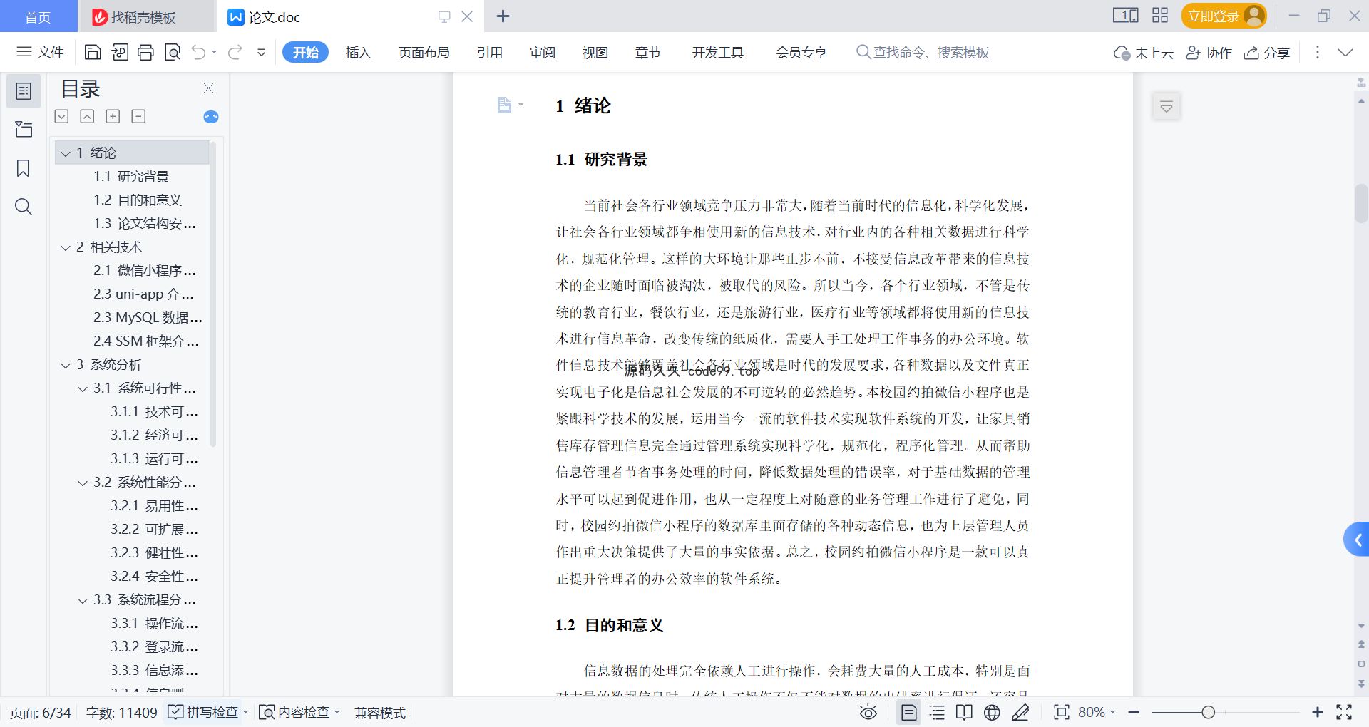Open the blue side panel arrow
The image size is (1369, 727).
(x=1357, y=540)
